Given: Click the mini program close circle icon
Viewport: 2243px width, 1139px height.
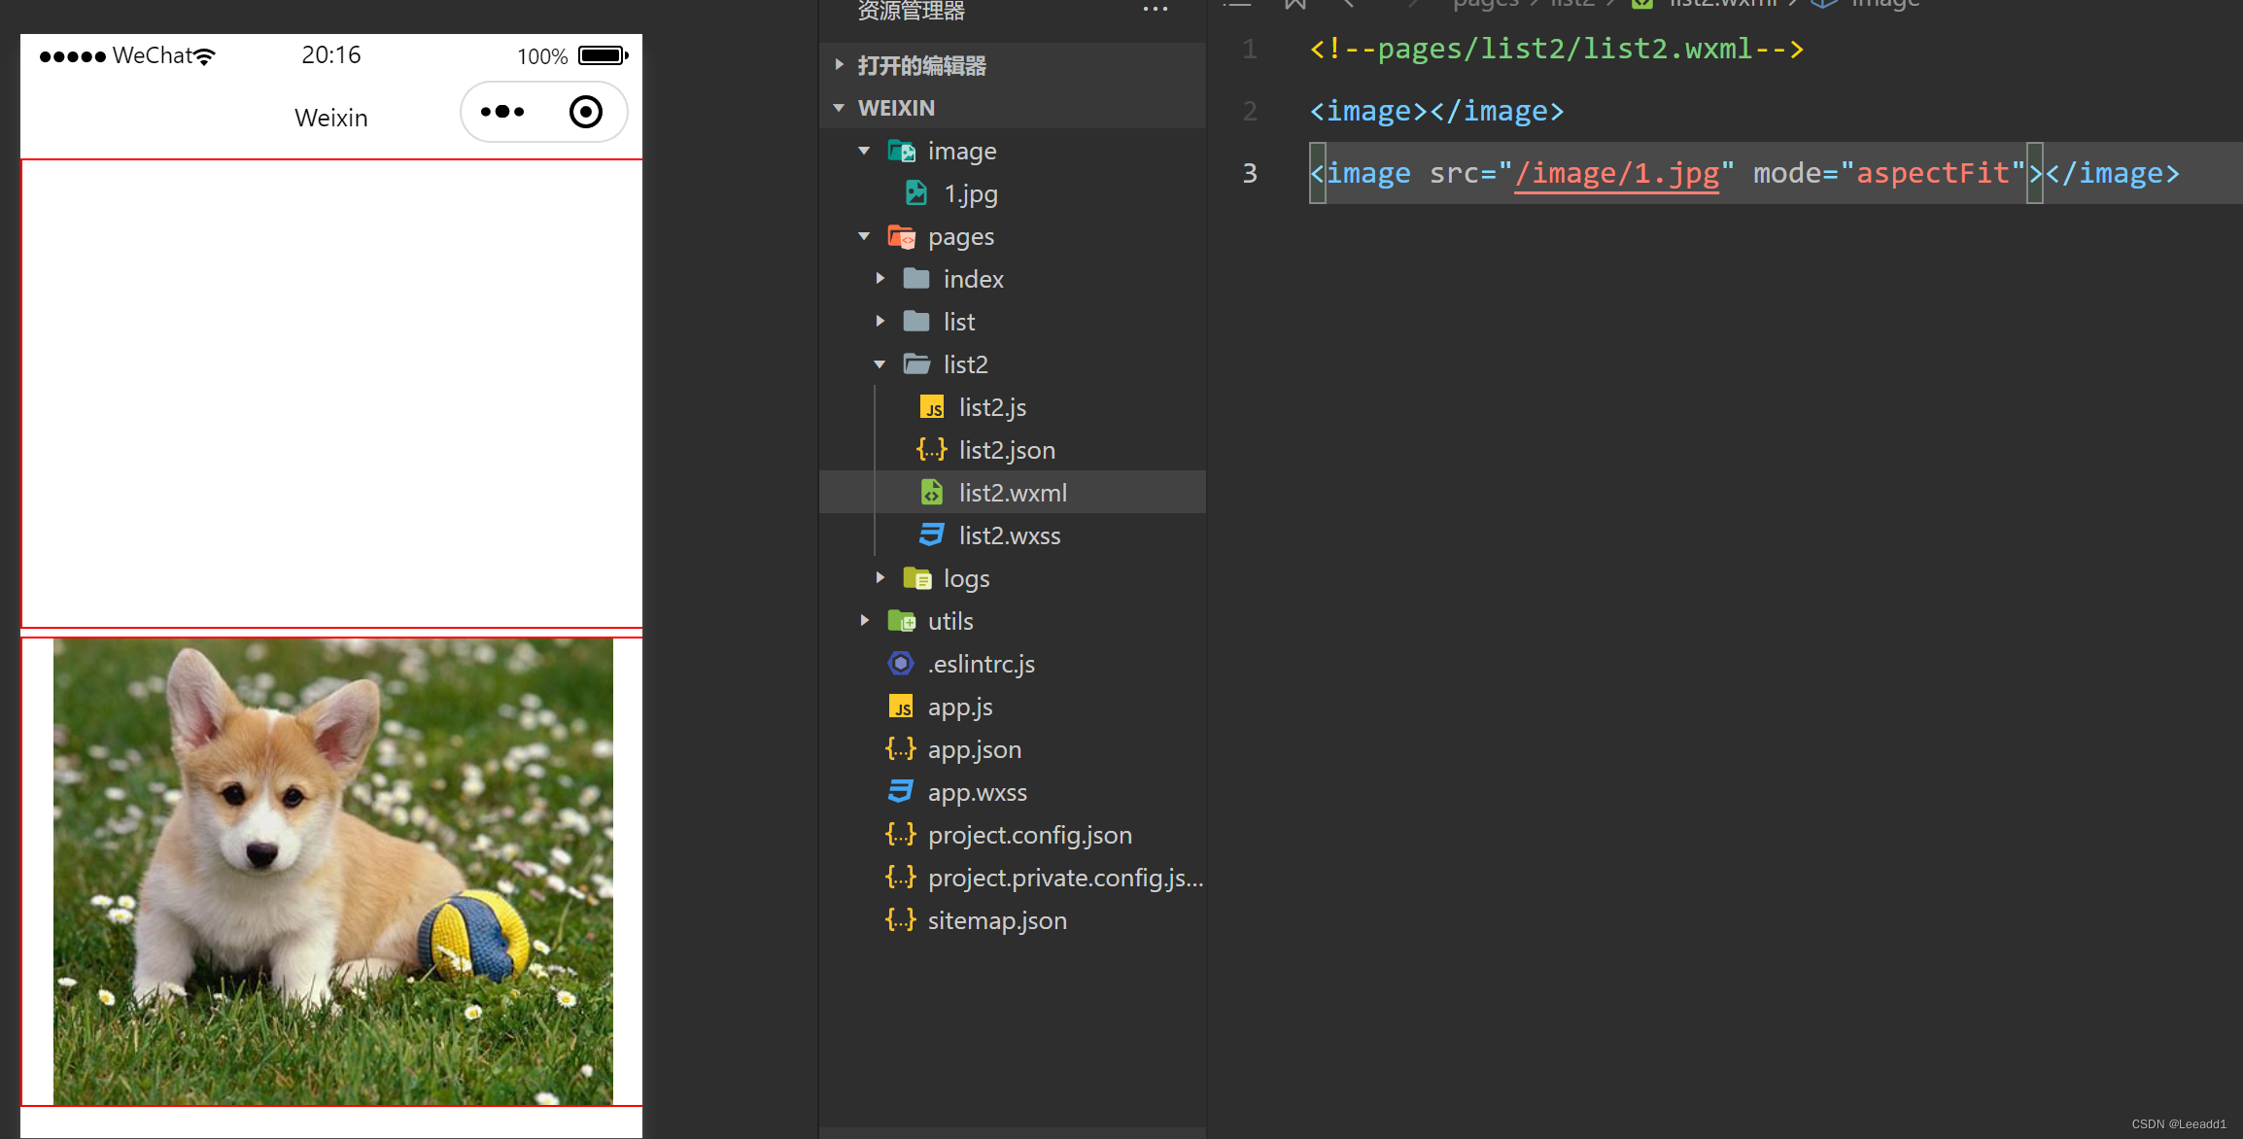Looking at the screenshot, I should tap(585, 112).
